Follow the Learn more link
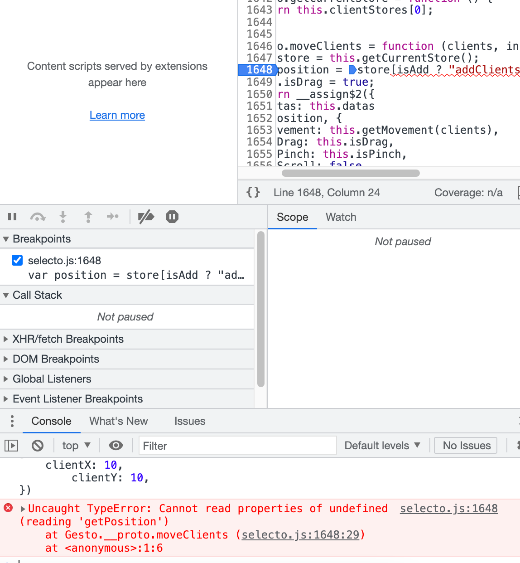The image size is (520, 563). 117,115
